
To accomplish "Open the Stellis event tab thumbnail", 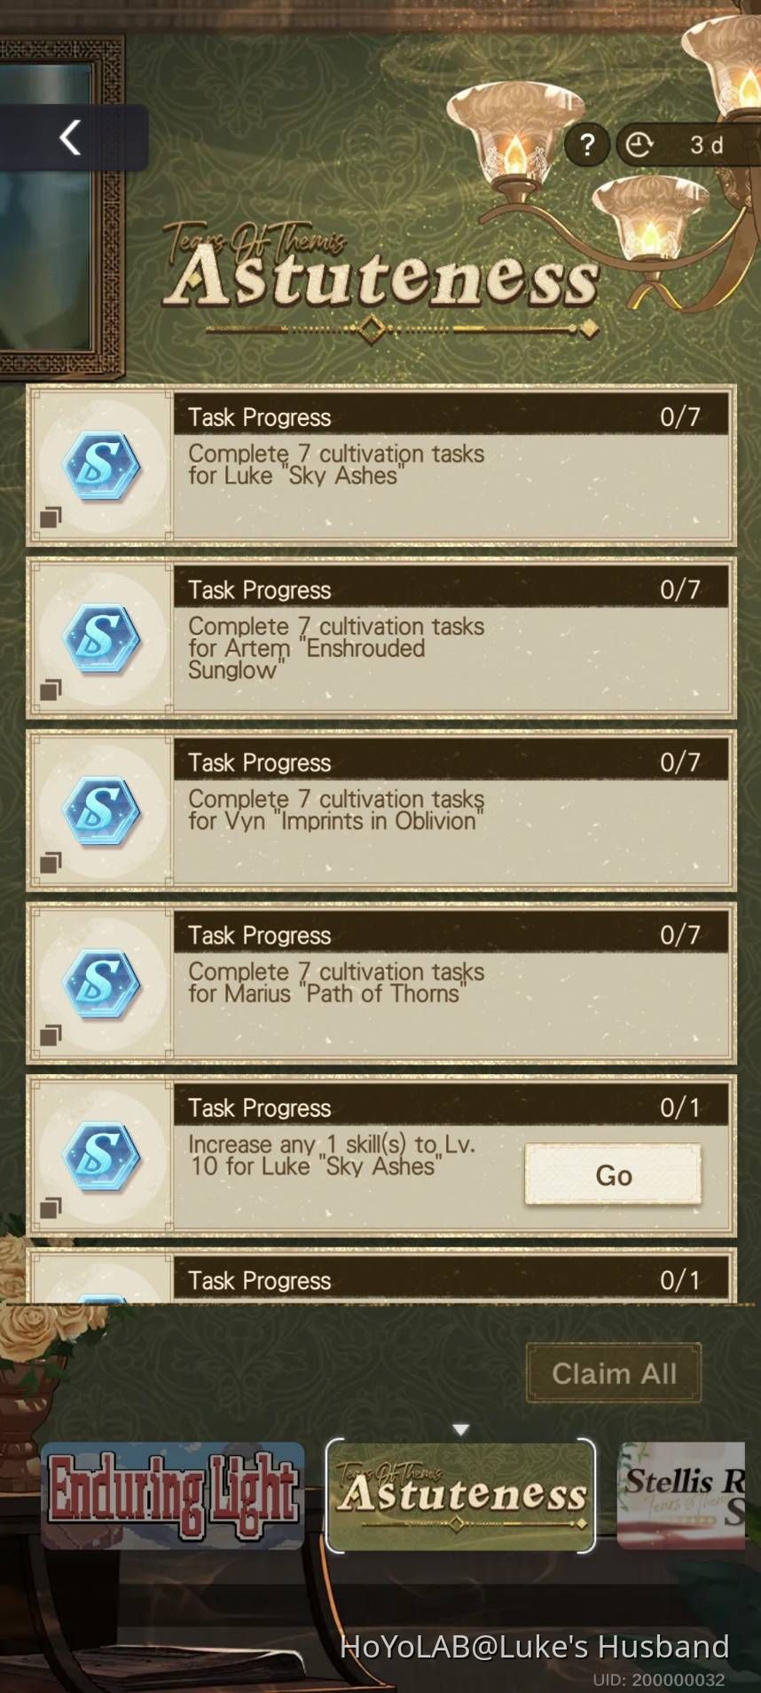I will (x=681, y=1496).
